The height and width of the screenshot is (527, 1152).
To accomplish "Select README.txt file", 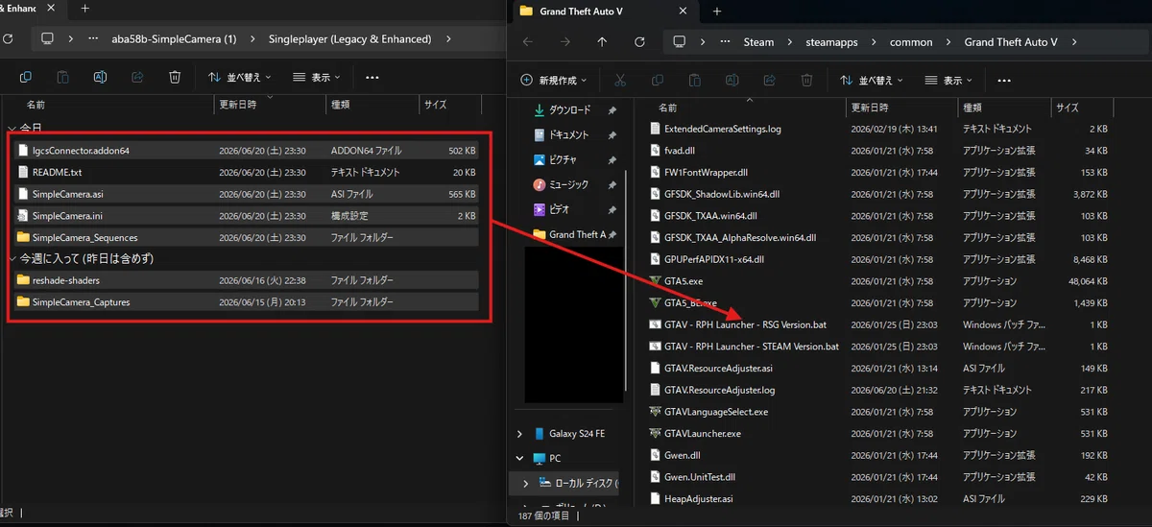I will pyautogui.click(x=246, y=173).
